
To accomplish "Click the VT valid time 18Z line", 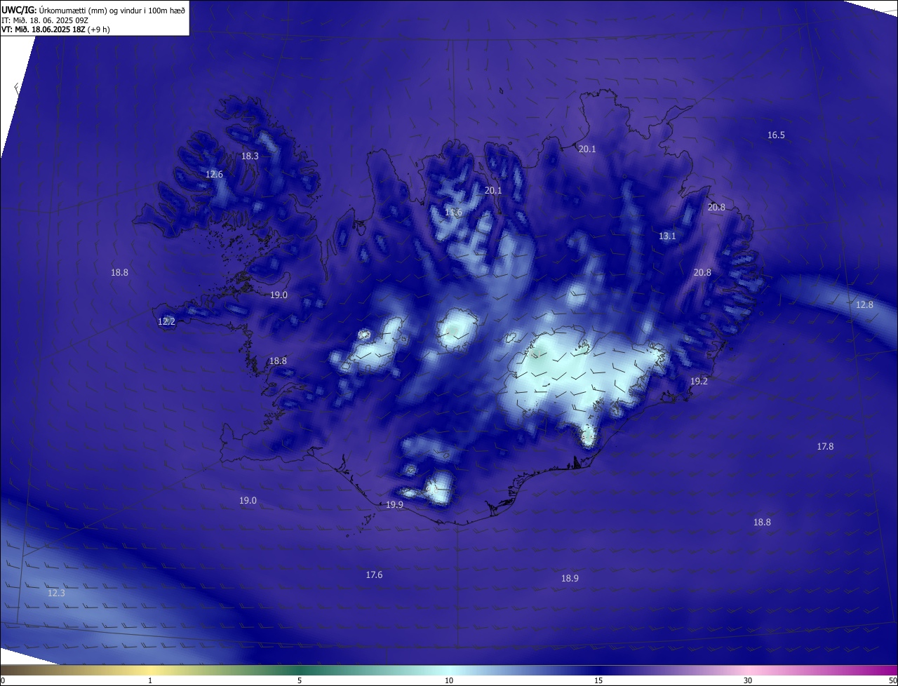I will pyautogui.click(x=55, y=29).
